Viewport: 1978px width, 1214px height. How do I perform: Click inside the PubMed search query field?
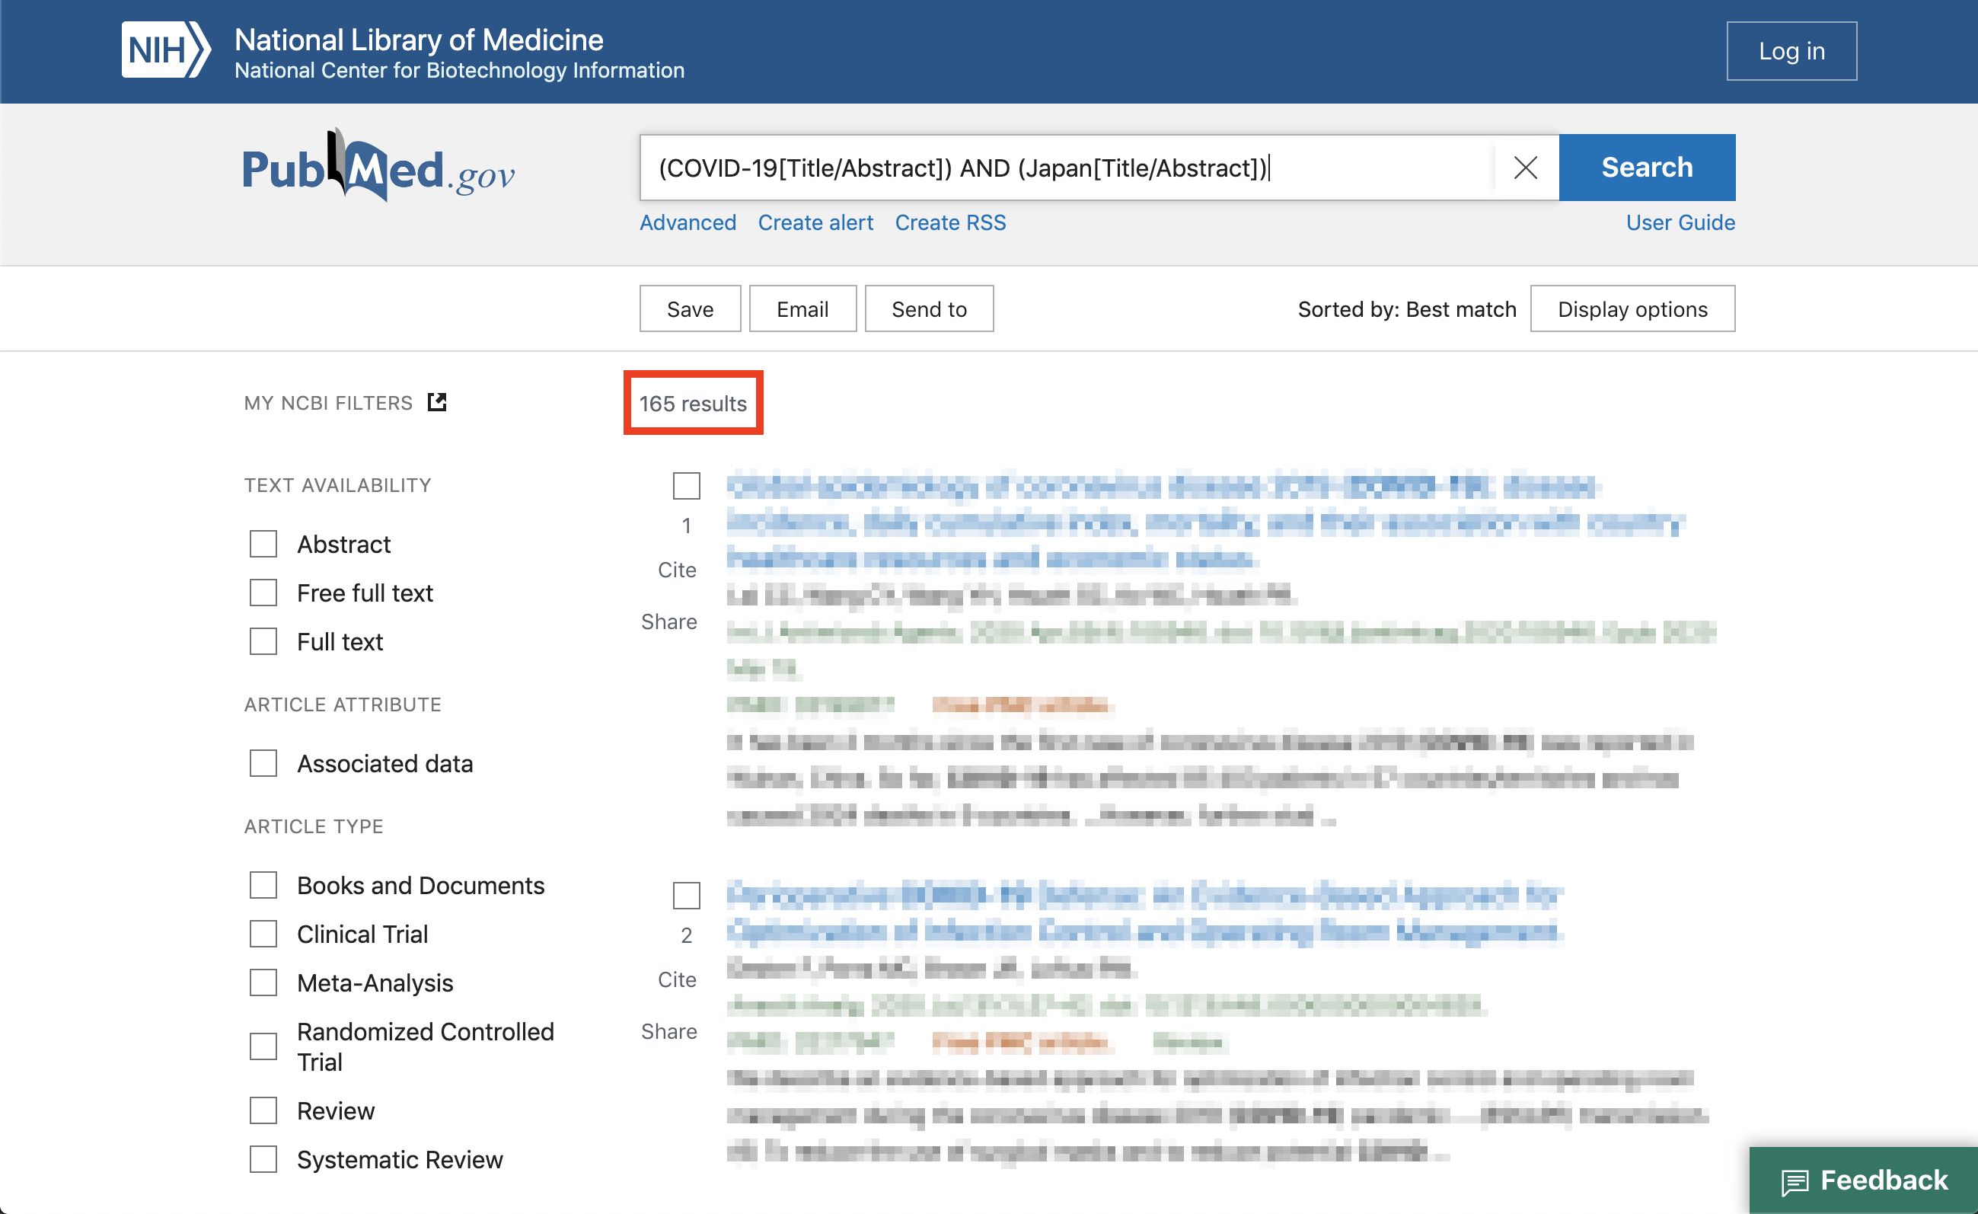[1066, 168]
